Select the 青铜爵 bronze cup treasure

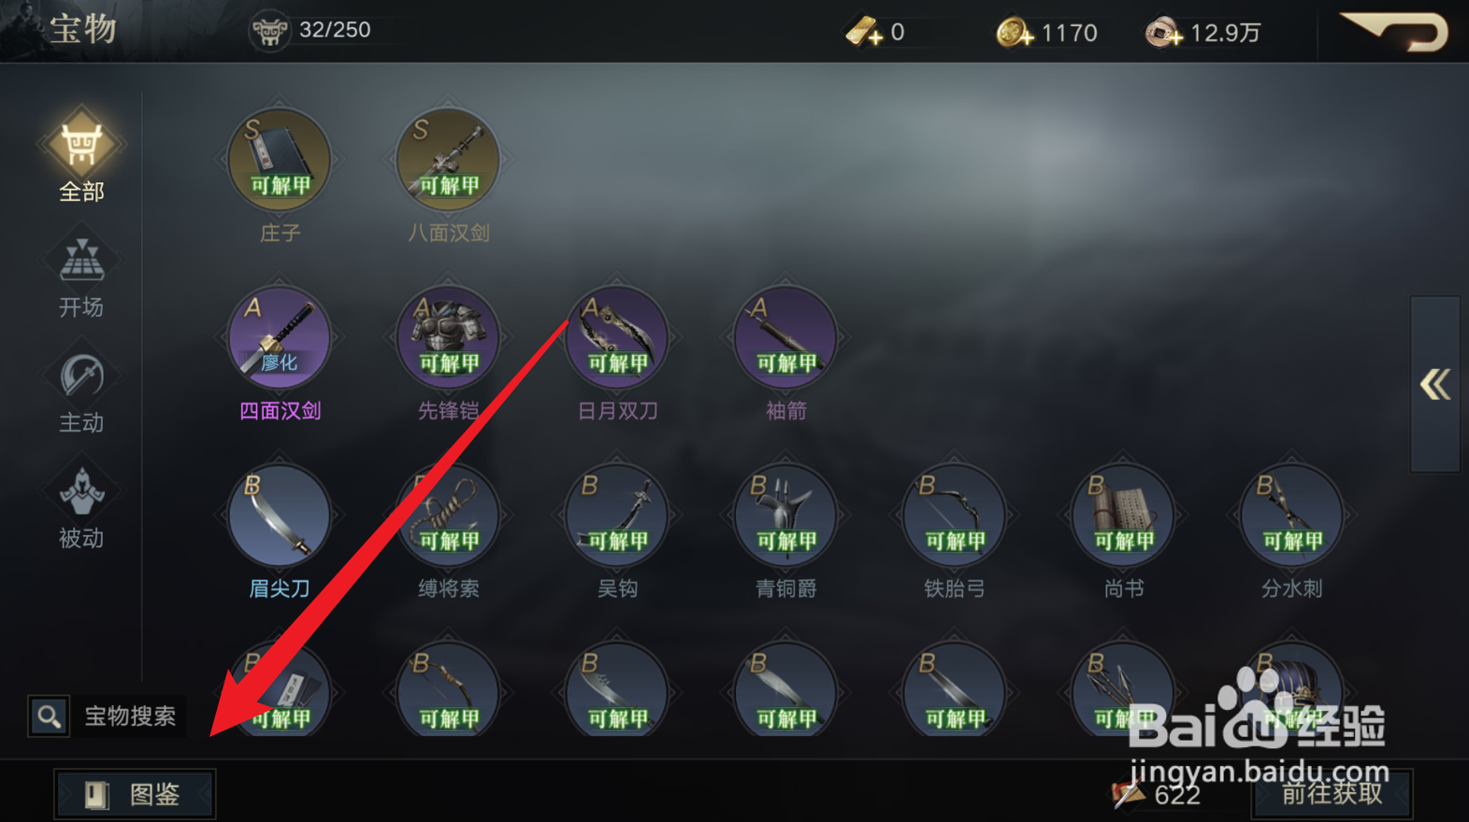click(785, 516)
